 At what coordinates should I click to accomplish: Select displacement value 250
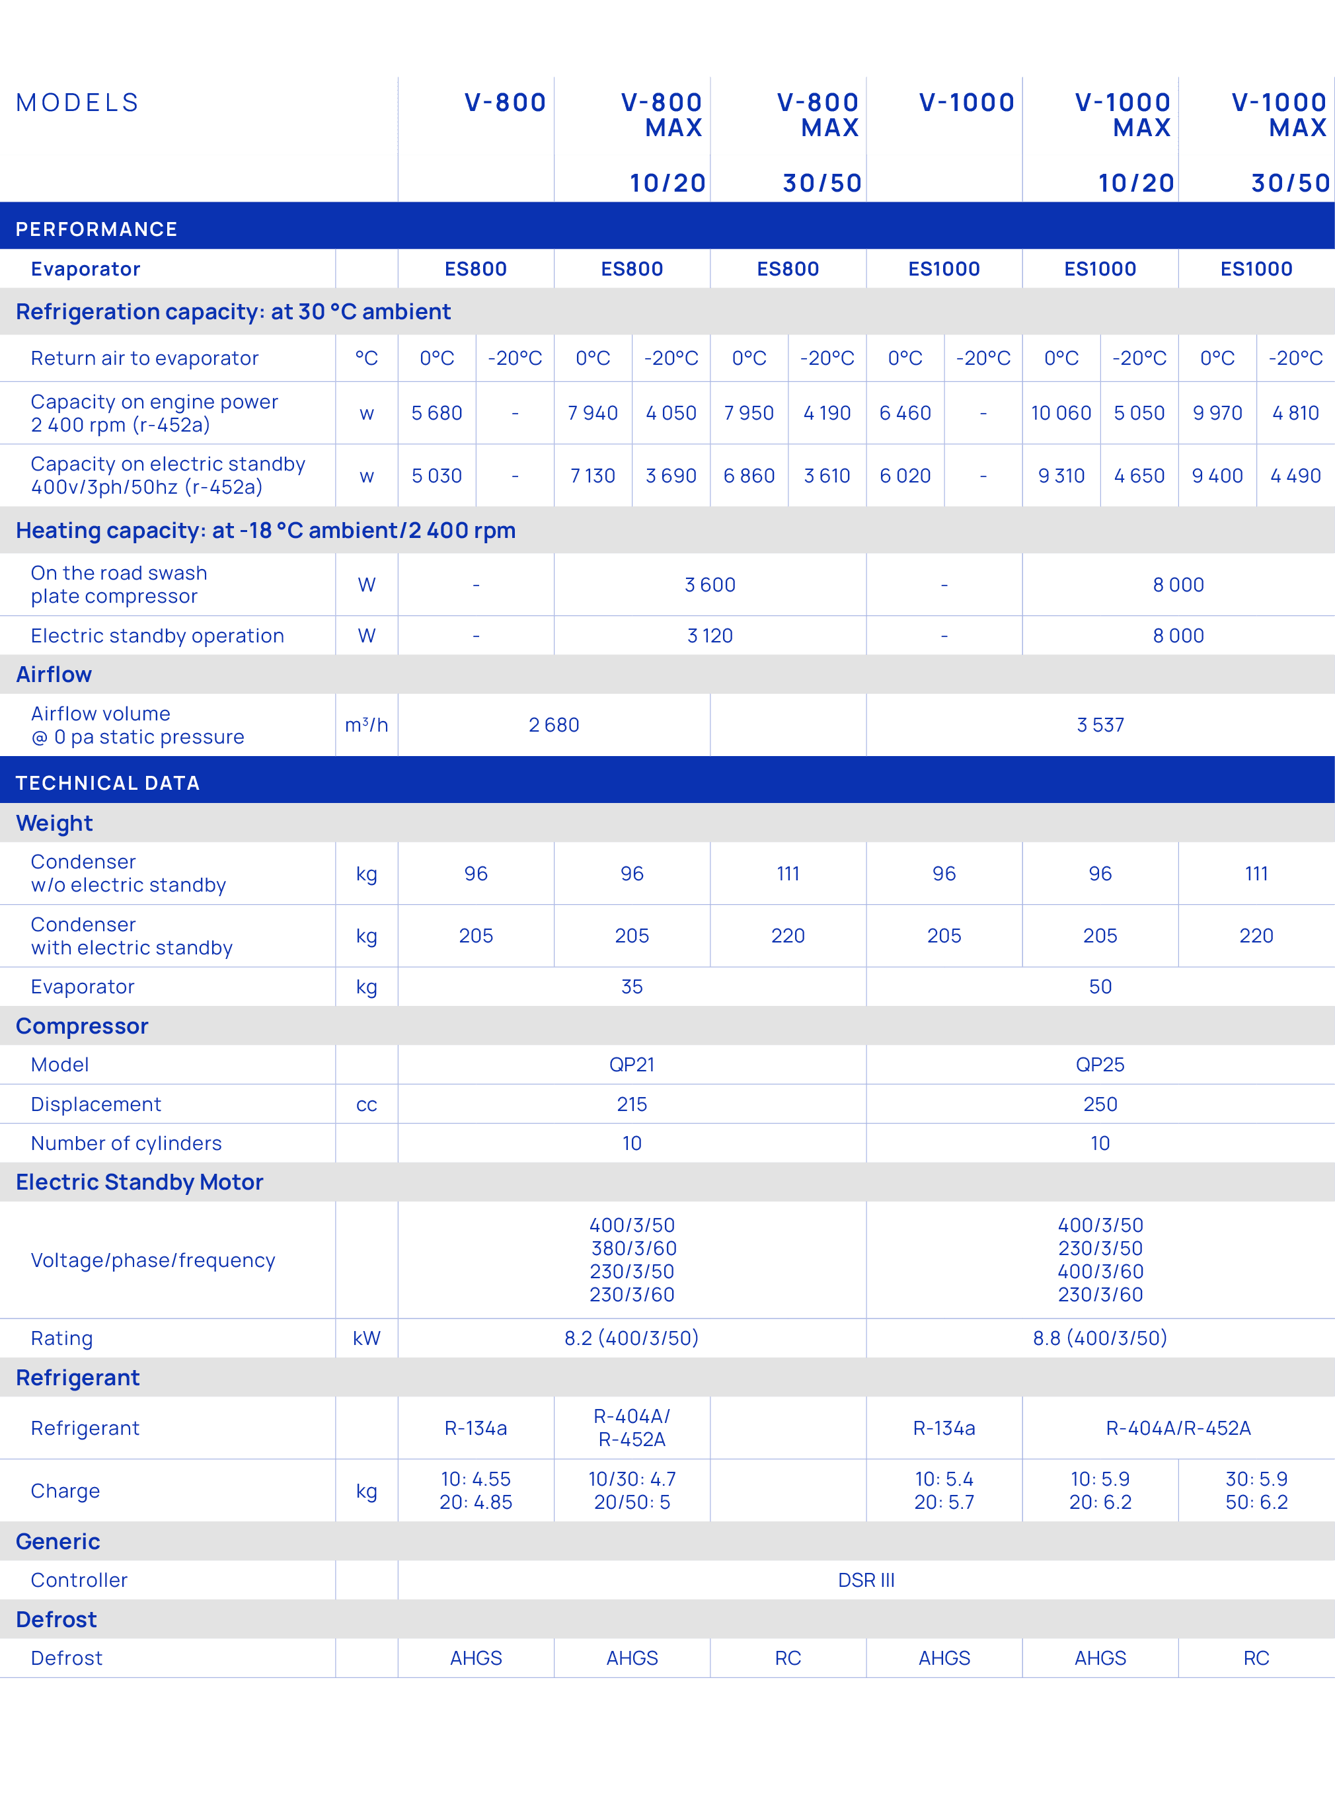click(1100, 1104)
